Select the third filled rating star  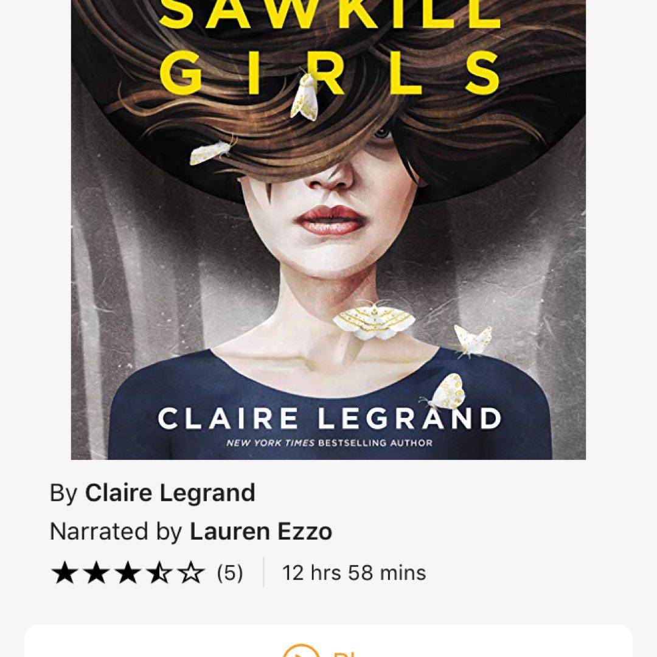(127, 573)
